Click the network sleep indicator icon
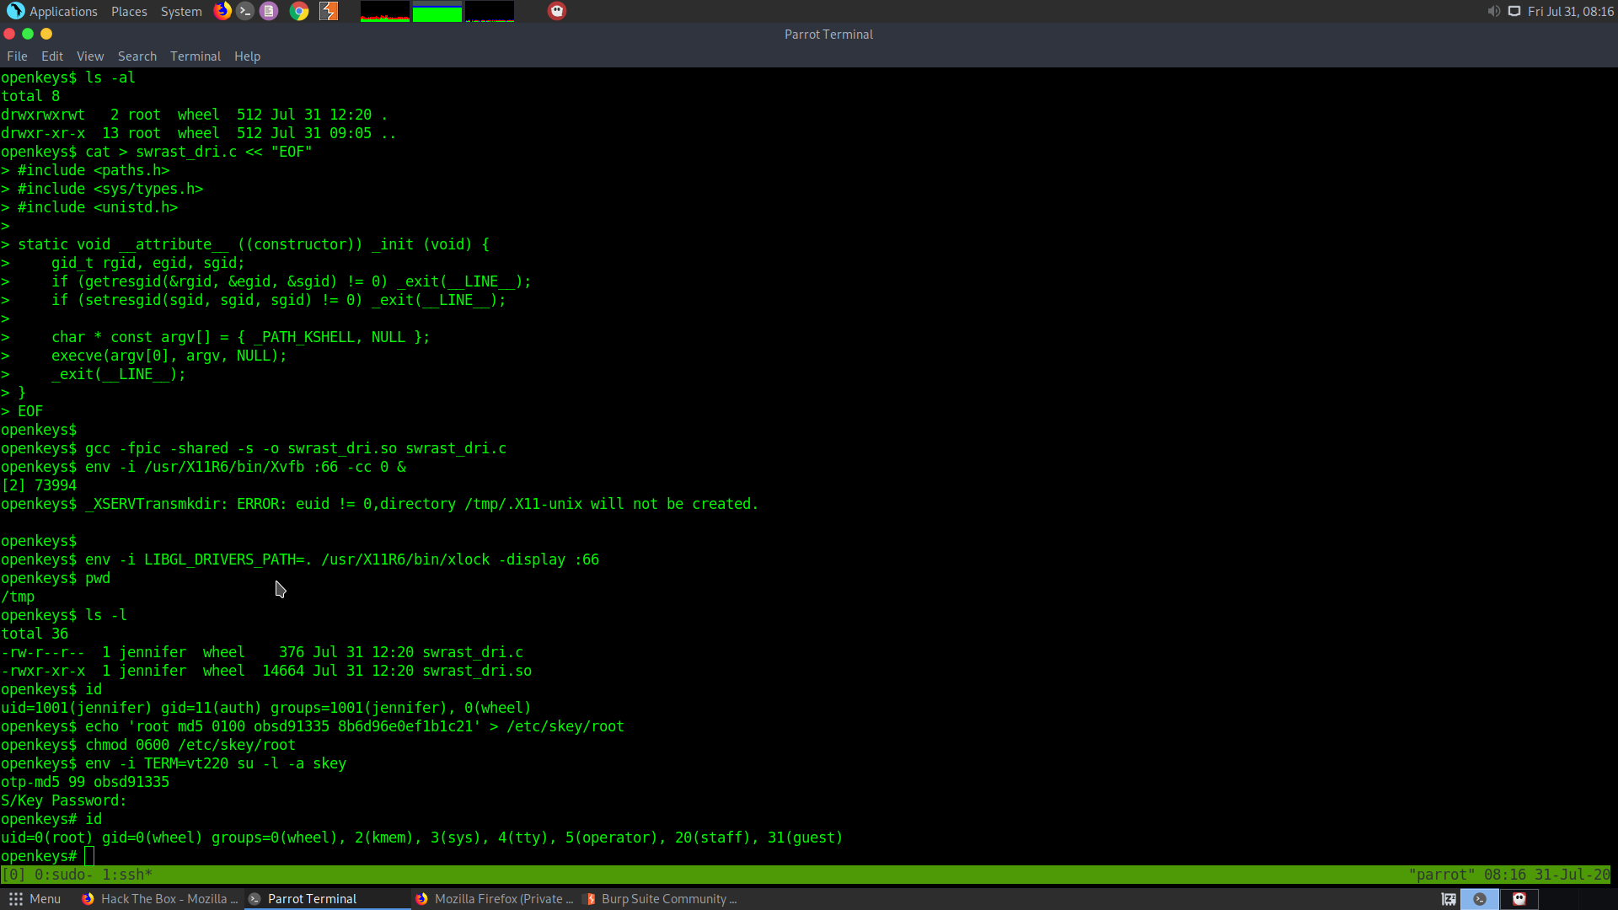The image size is (1618, 910). point(1449,899)
